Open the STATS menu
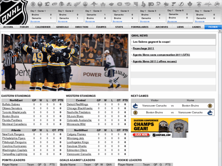 pos(119,27)
